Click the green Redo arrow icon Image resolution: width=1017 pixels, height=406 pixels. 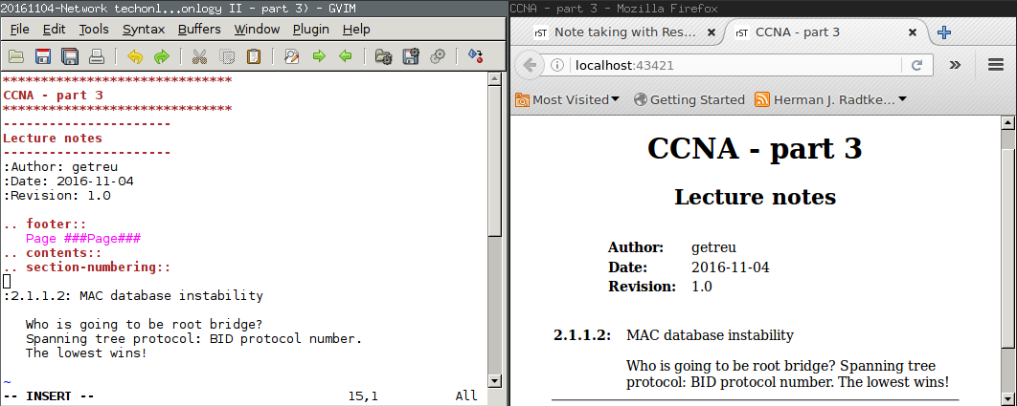161,56
